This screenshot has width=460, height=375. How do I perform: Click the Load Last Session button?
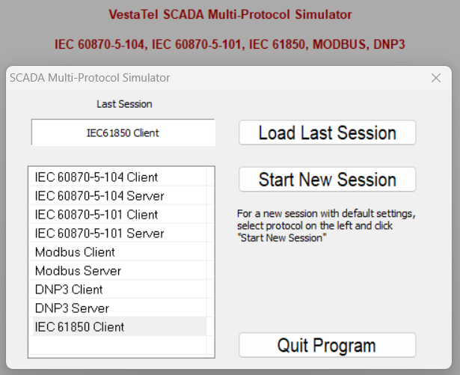327,133
